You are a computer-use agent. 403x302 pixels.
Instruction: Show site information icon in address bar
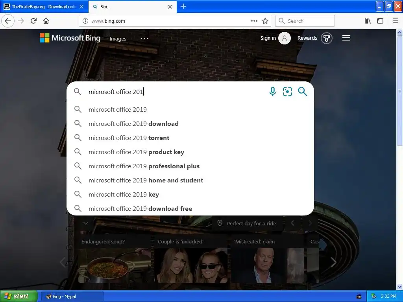(85, 21)
